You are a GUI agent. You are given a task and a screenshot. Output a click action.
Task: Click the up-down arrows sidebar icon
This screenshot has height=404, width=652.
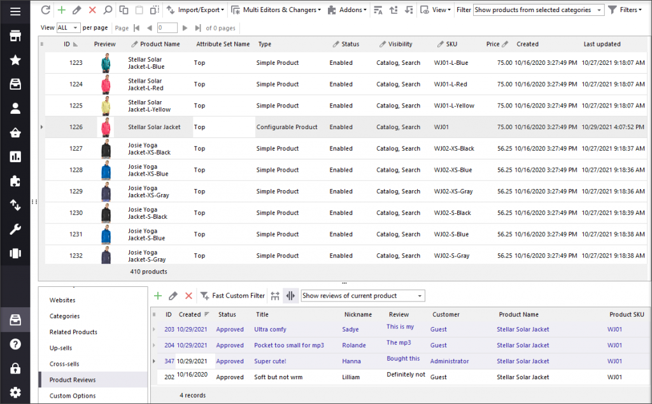pos(15,205)
